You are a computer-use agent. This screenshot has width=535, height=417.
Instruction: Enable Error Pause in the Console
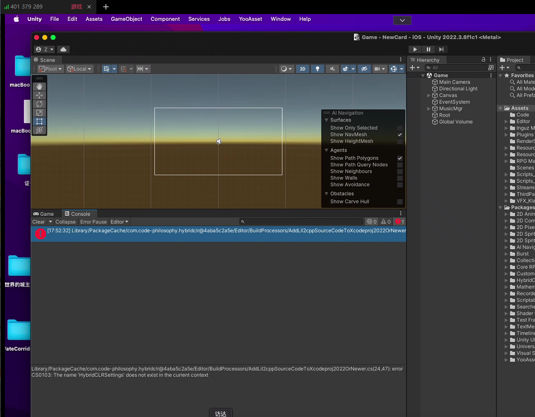point(93,222)
